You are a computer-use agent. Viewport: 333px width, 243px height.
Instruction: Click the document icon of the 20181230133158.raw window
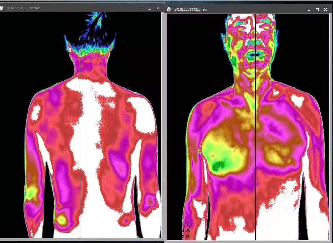[x=1, y=8]
